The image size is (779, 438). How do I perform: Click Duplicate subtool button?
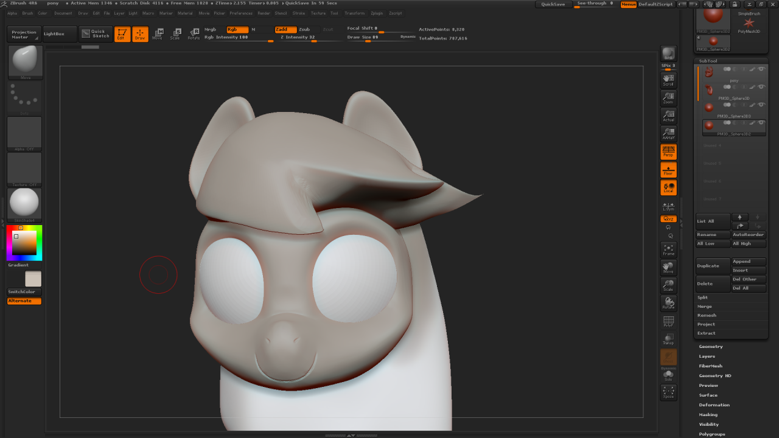713,266
